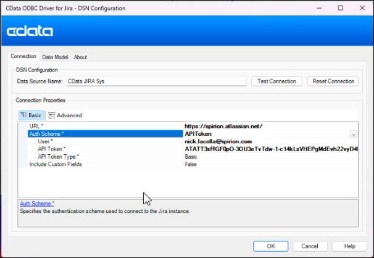Image resolution: width=374 pixels, height=258 pixels.
Task: Minimize the DSN Configuration window
Action: click(x=319, y=8)
